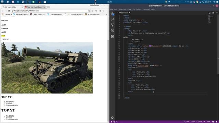Click the feedback smiley in the status bar
This screenshot has height=123, width=219.
(x=213, y=122)
